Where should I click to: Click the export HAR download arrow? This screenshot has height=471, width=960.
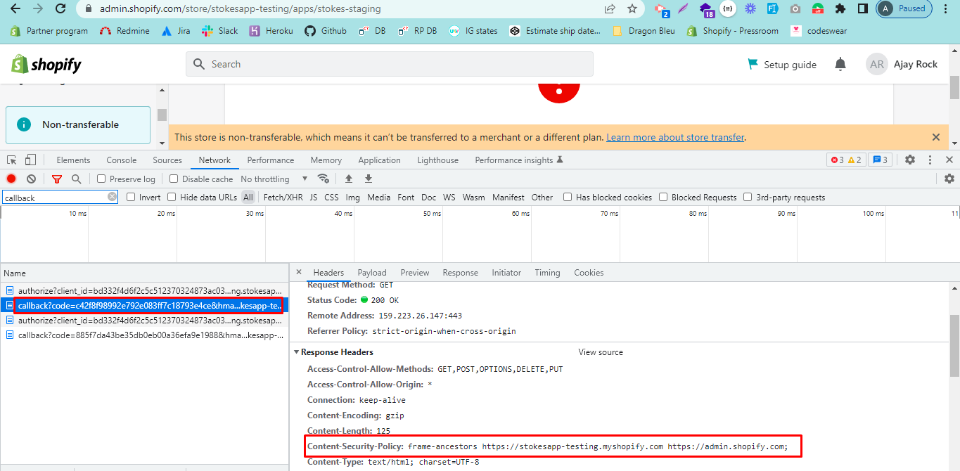pos(368,179)
